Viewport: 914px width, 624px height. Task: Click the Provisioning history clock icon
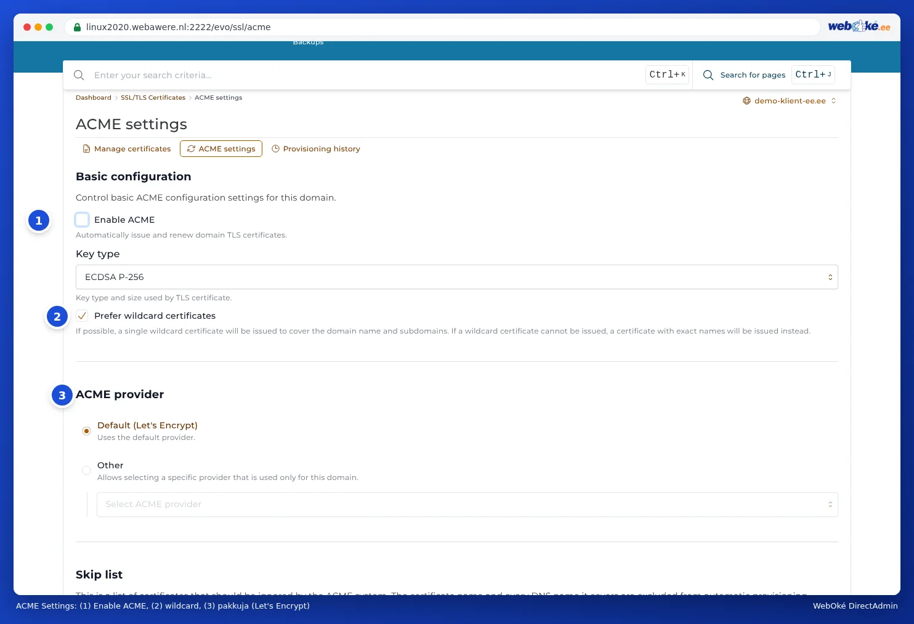pyautogui.click(x=276, y=149)
